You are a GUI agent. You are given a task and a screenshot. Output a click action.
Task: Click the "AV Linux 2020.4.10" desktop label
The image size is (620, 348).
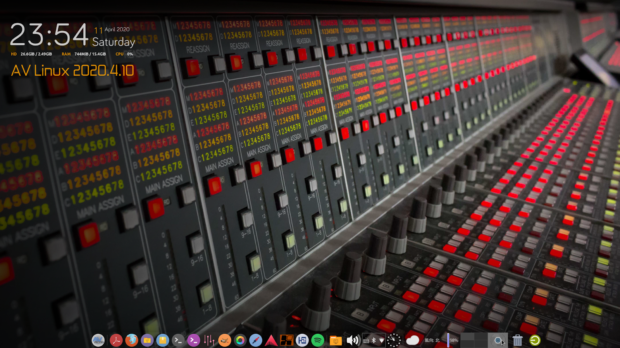(x=72, y=70)
